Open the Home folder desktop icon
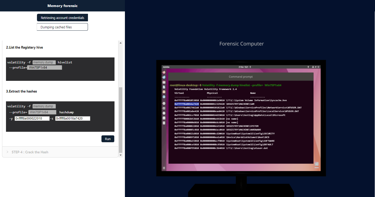Viewport: 375px width, 197px height. [x=316, y=165]
